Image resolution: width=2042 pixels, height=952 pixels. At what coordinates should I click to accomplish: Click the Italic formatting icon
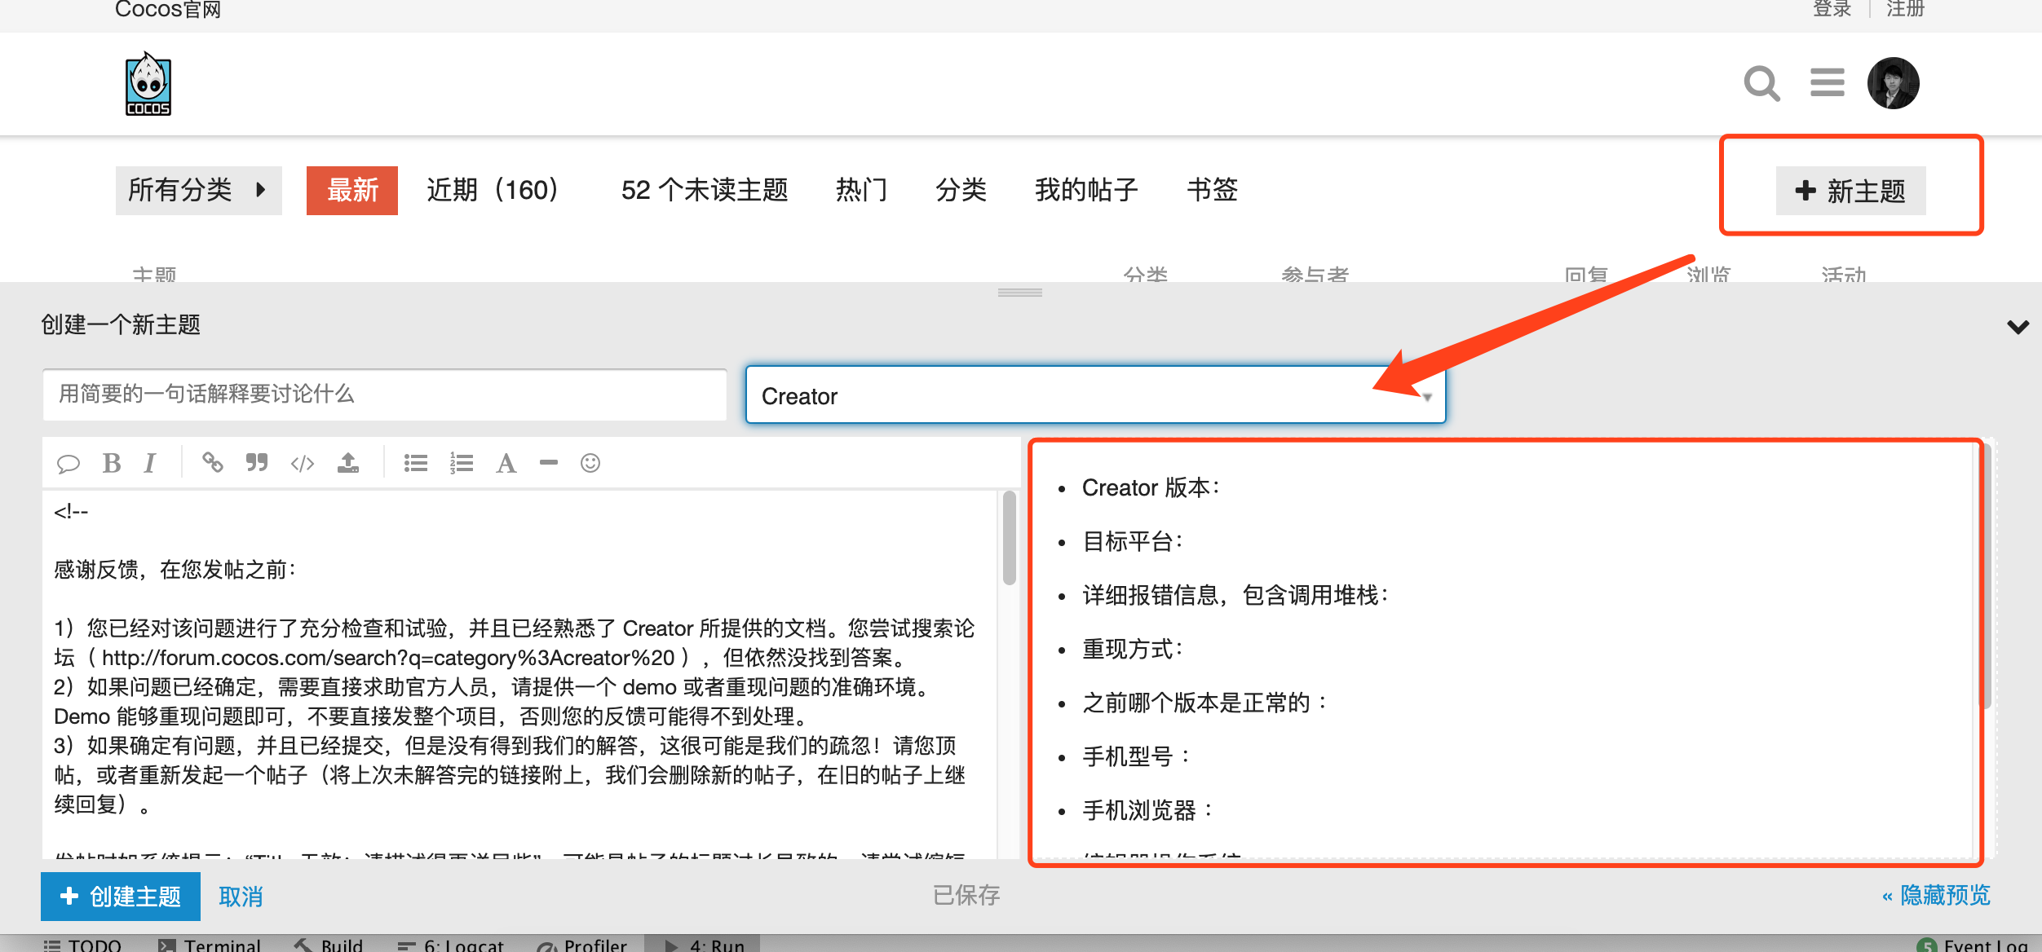[x=150, y=463]
